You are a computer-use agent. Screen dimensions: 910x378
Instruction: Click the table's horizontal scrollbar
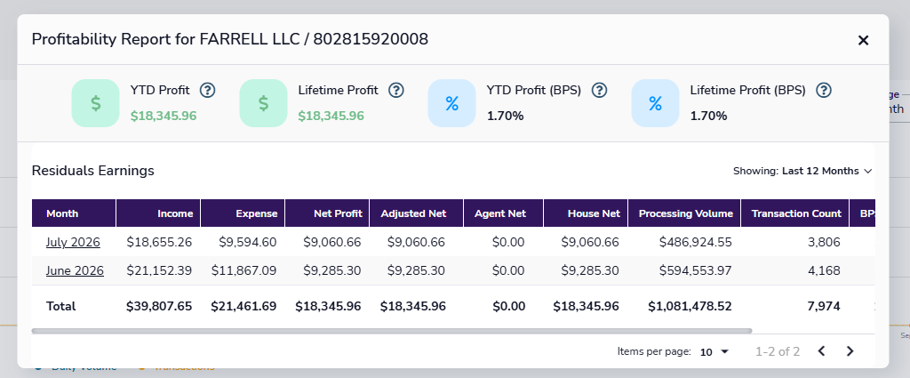click(x=392, y=331)
